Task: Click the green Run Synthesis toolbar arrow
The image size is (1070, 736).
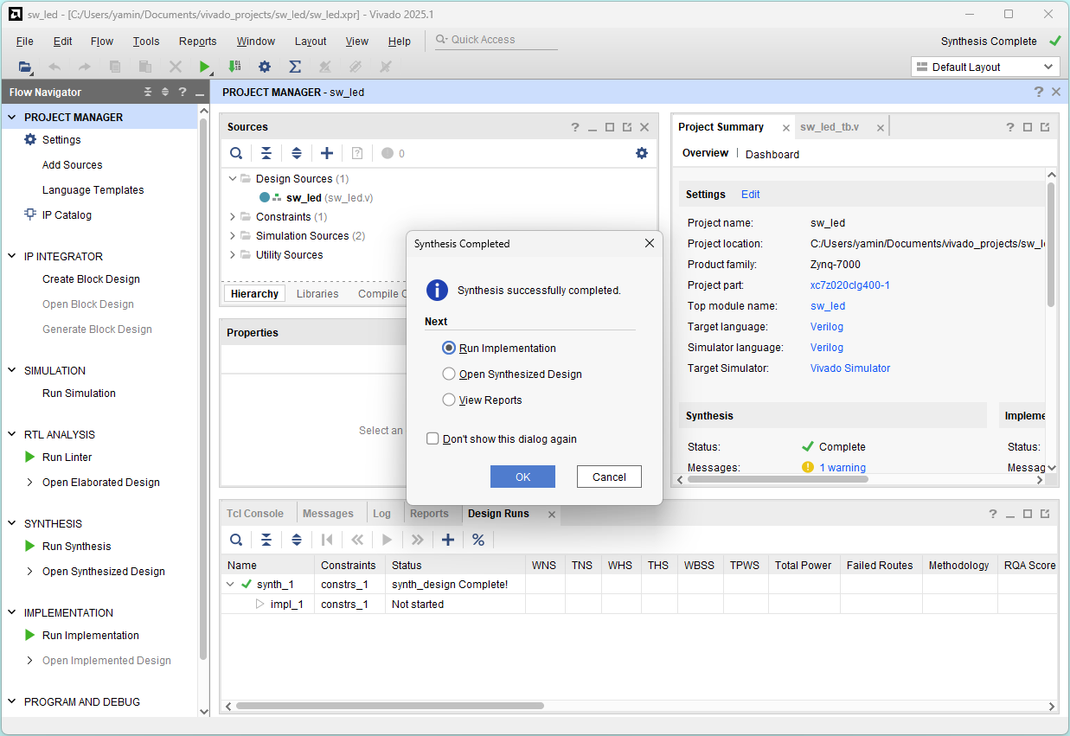Action: point(205,67)
